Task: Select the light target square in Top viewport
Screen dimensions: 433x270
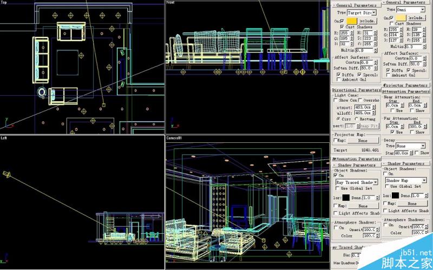Action: pos(104,105)
